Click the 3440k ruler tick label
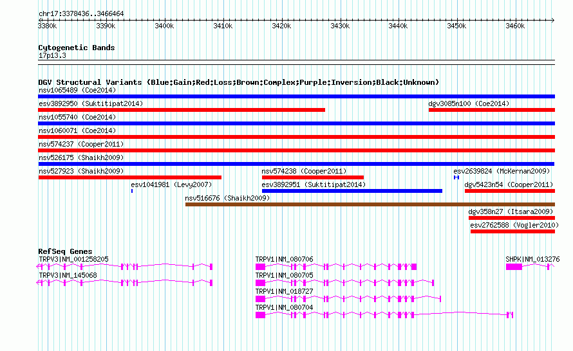573x351 pixels. [x=398, y=26]
